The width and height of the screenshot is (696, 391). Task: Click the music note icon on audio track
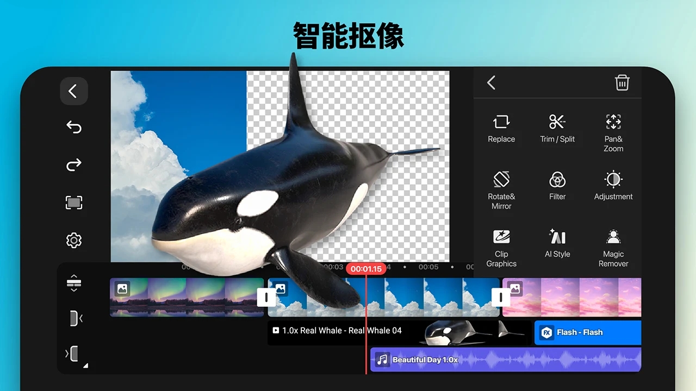[x=383, y=360]
